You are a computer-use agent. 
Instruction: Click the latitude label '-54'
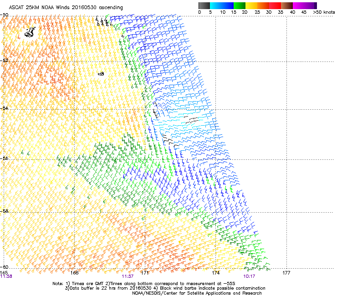[x=4, y=108]
